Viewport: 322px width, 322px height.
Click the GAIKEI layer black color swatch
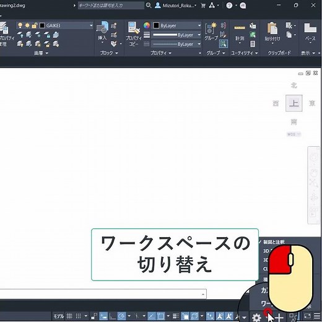[x=42, y=25]
